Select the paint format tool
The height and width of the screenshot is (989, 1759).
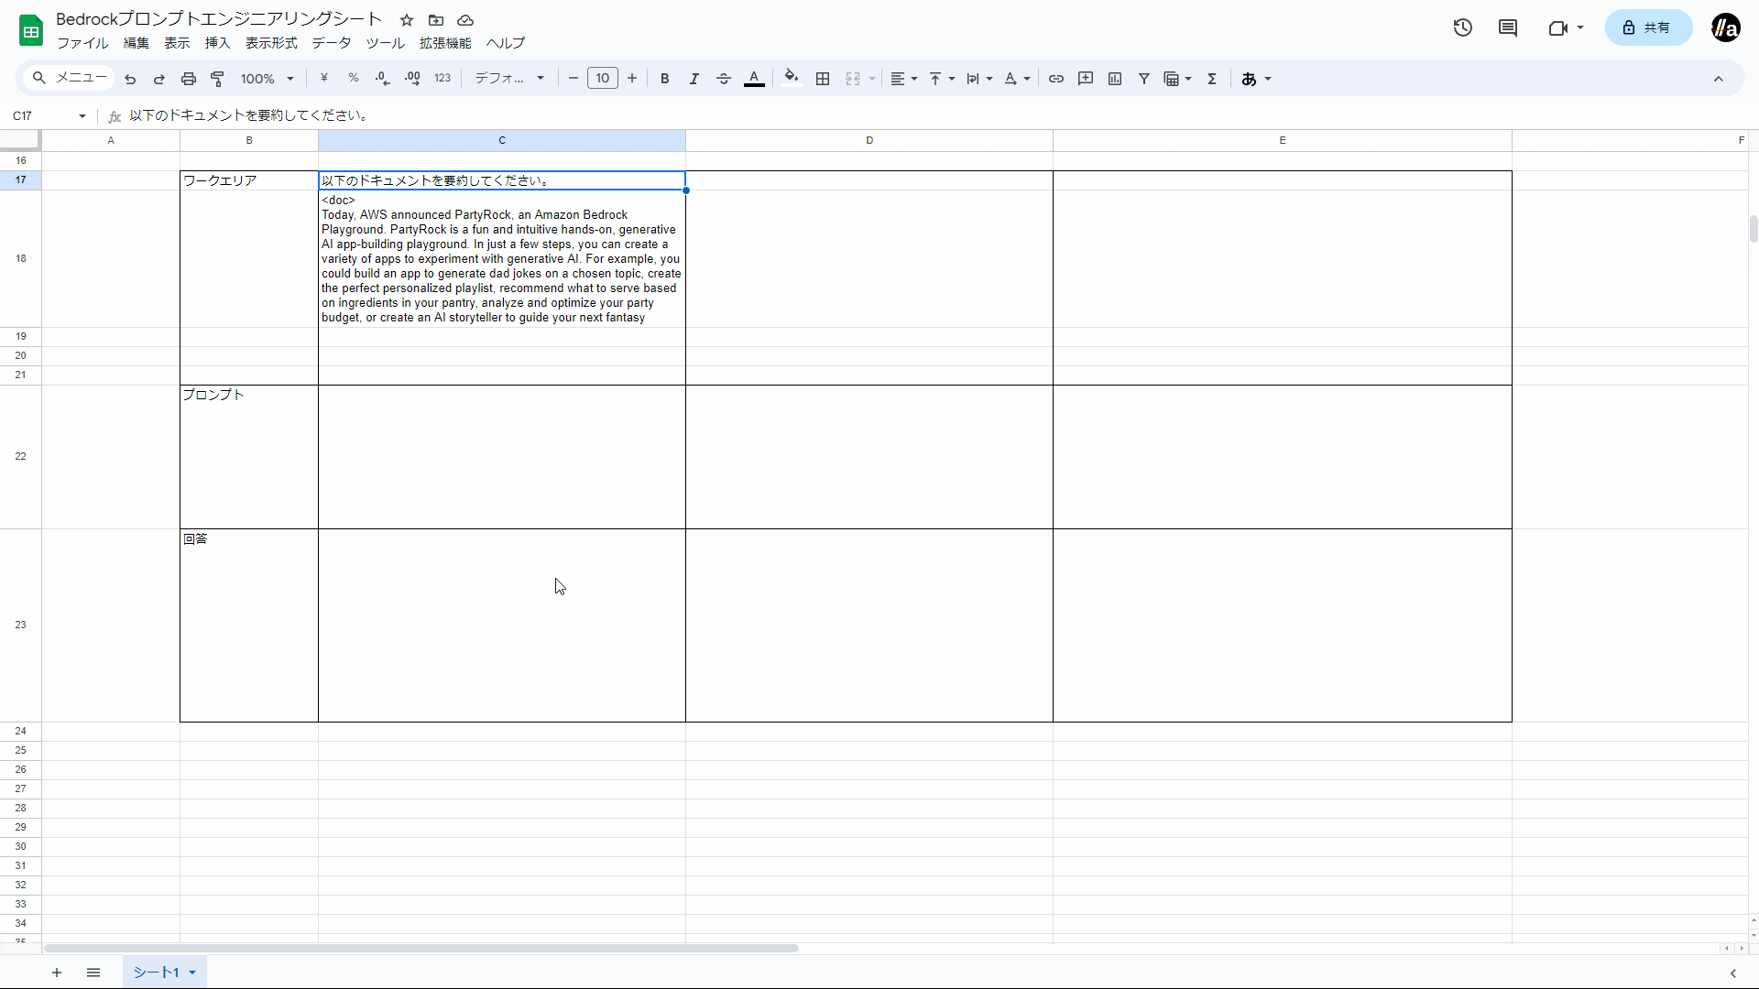218,79
